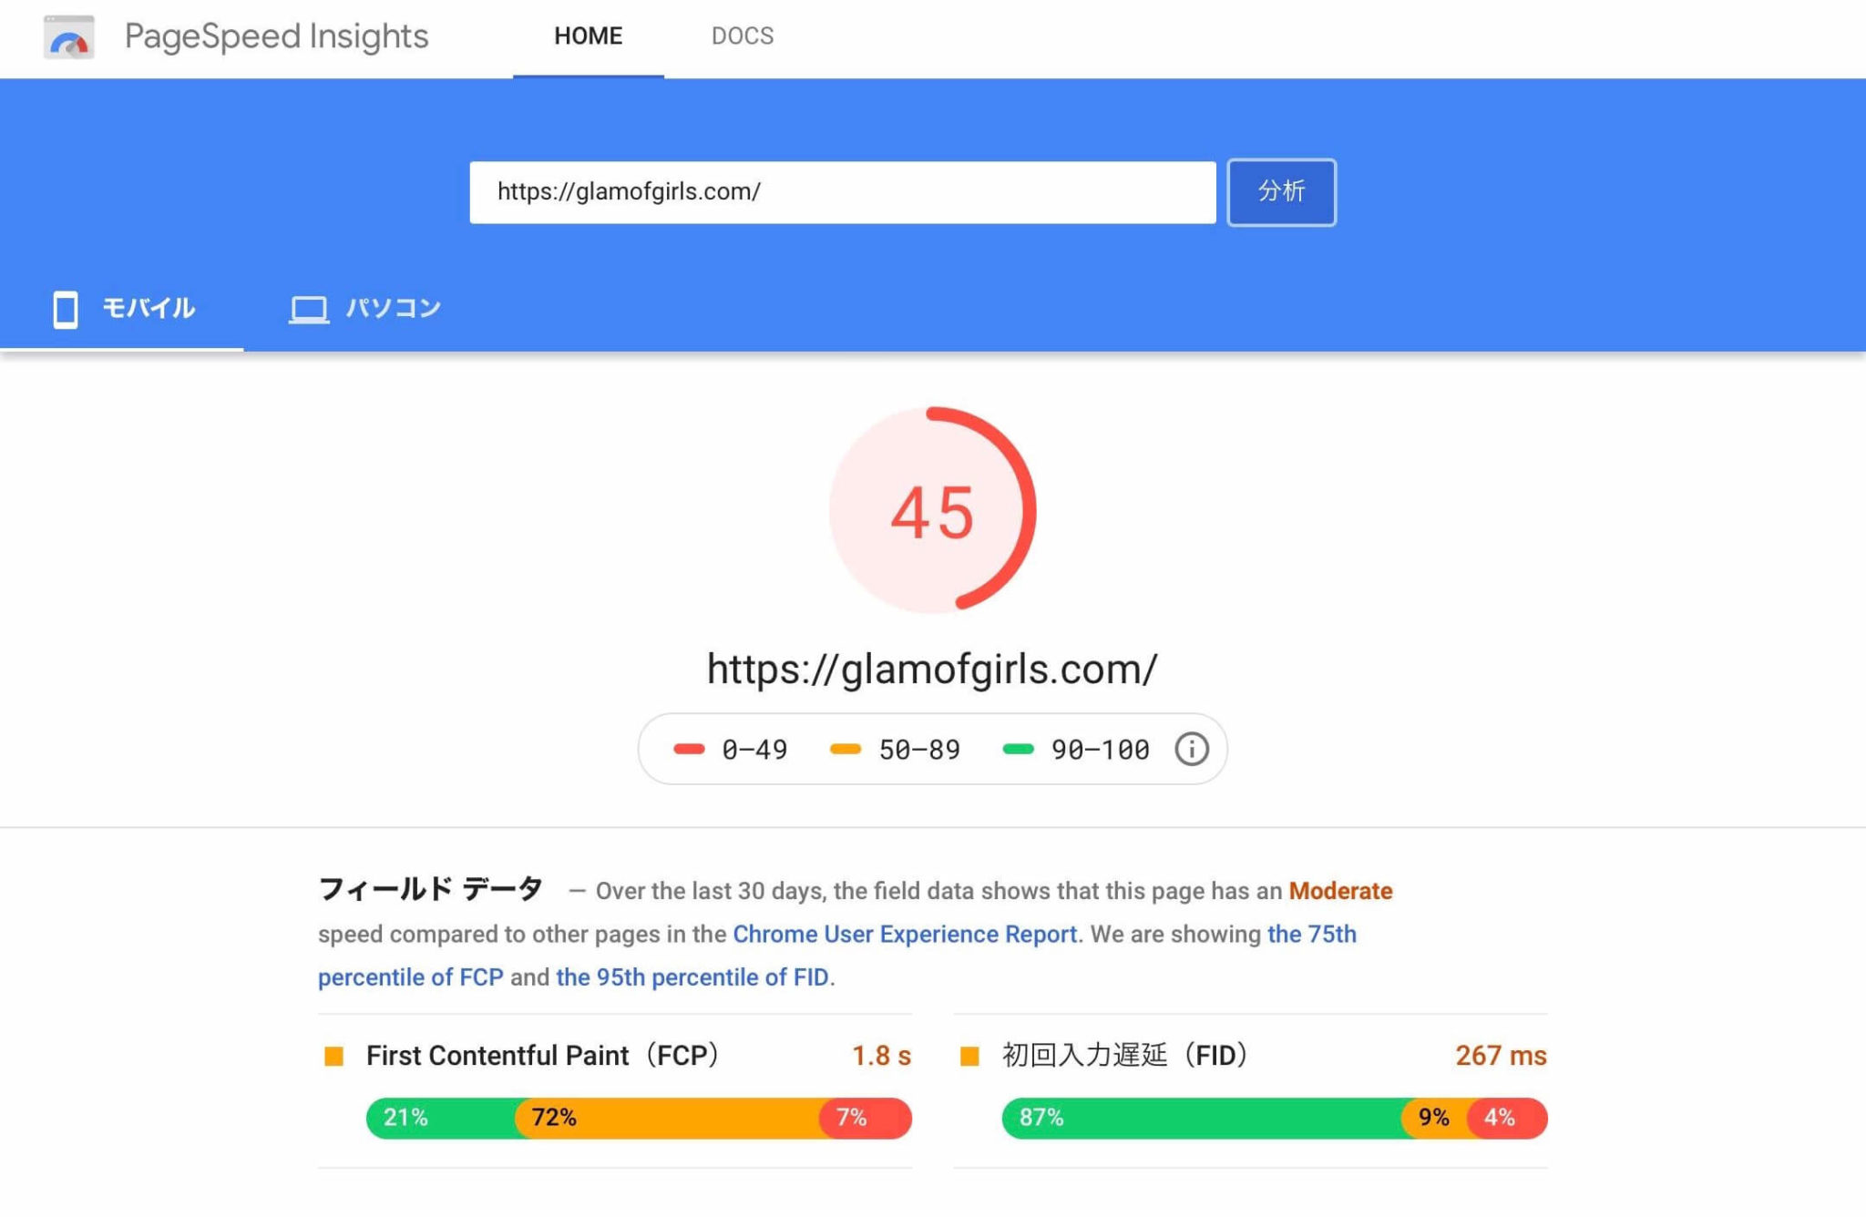Click the orange square before 初回入力遅延

click(968, 1055)
